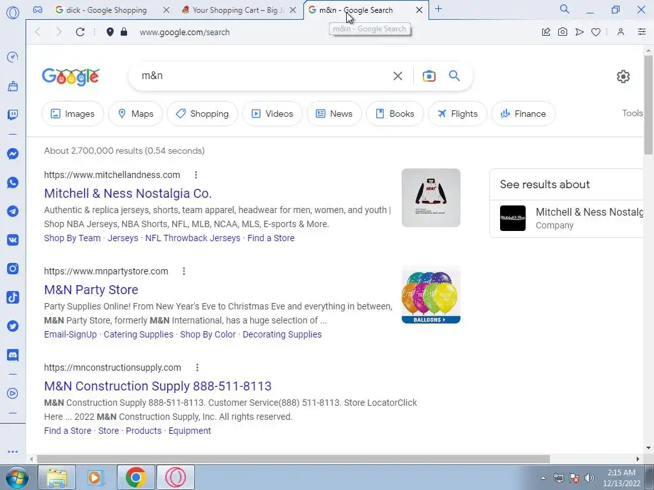
Task: Open M&N Construction Supply result link
Action: [158, 386]
